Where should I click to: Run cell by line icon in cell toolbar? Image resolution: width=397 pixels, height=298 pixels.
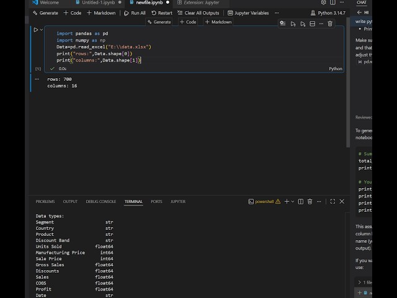[283, 24]
